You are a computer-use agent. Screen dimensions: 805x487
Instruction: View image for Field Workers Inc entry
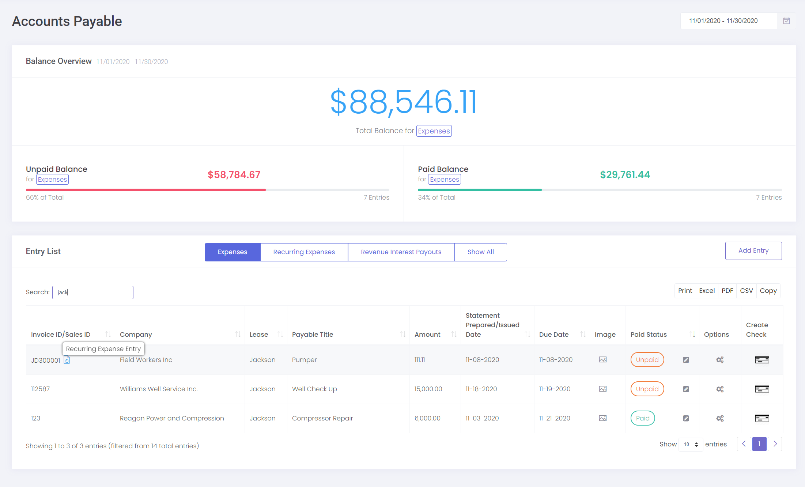(603, 360)
